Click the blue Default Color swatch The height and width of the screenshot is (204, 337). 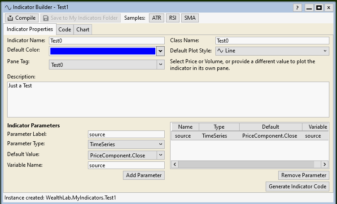click(102, 51)
